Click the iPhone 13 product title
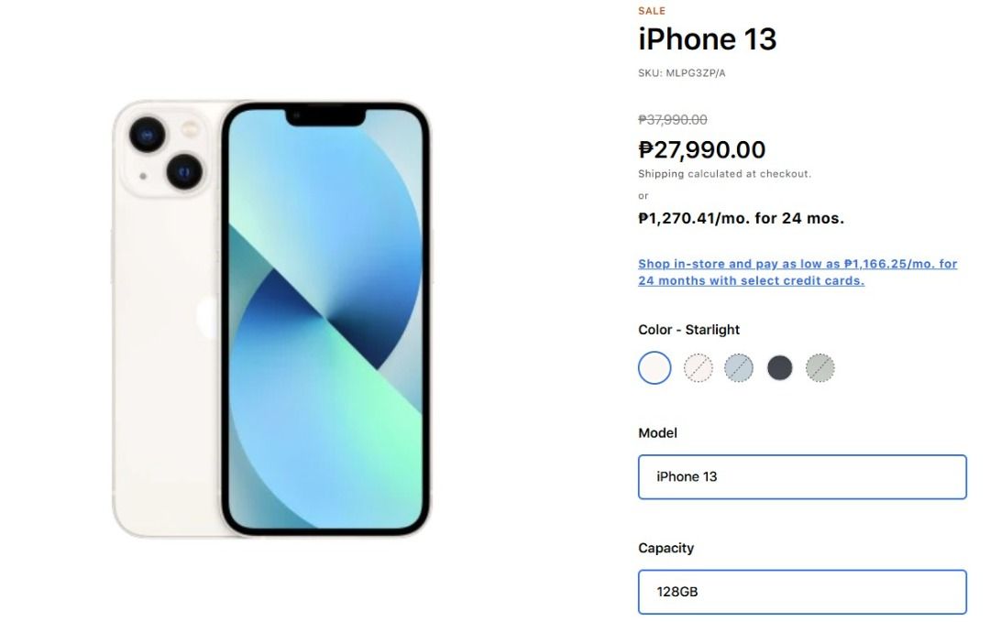Screen dimensions: 990x622 coord(707,38)
